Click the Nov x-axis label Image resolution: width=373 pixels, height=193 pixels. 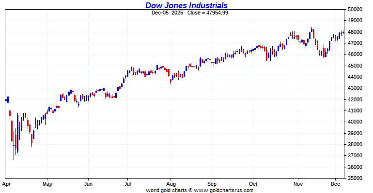coord(298,184)
